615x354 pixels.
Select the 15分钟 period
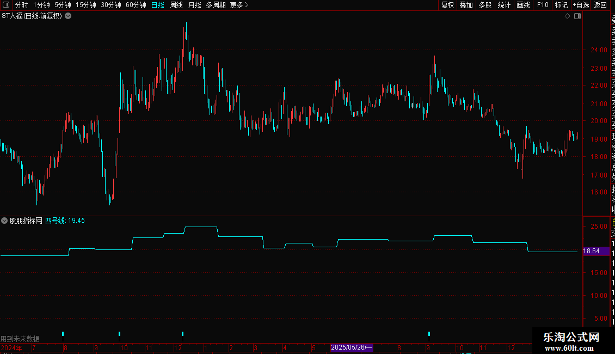(x=85, y=5)
